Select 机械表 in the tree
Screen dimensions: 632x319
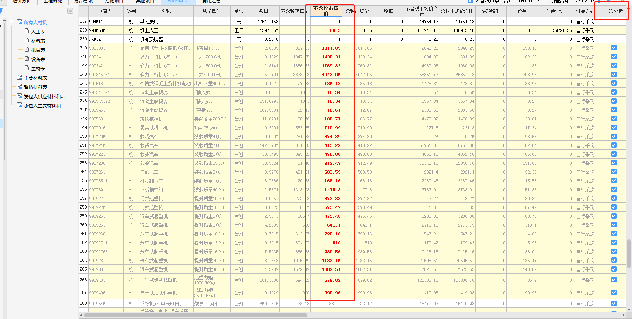pos(38,50)
